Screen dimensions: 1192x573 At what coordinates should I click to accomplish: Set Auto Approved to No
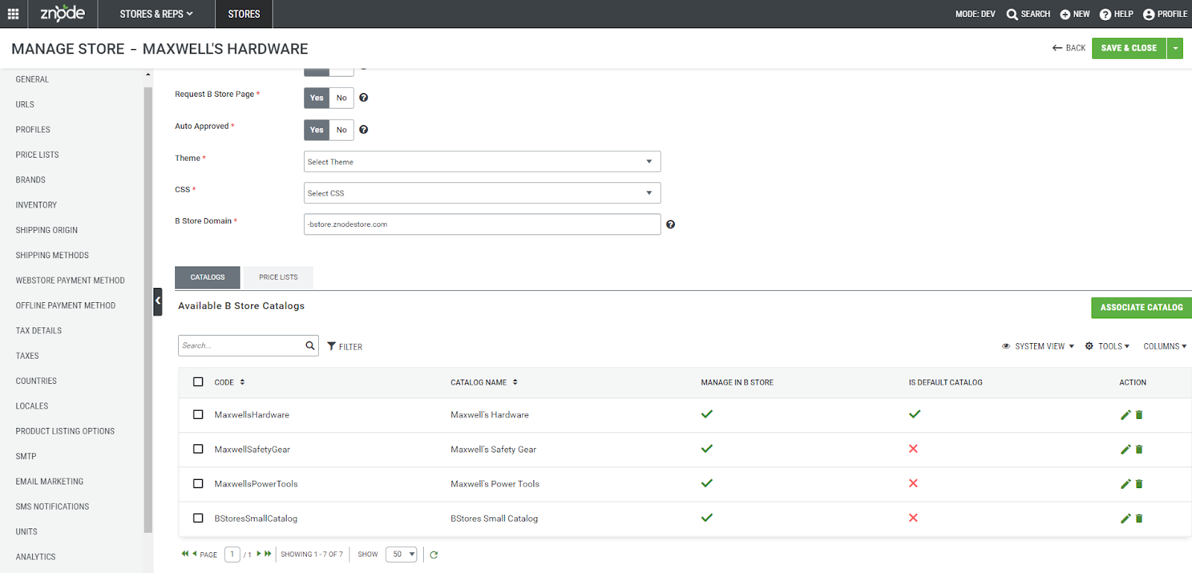coord(341,129)
